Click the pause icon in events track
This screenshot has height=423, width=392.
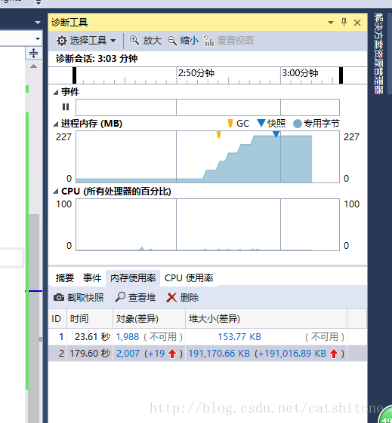tap(66, 107)
